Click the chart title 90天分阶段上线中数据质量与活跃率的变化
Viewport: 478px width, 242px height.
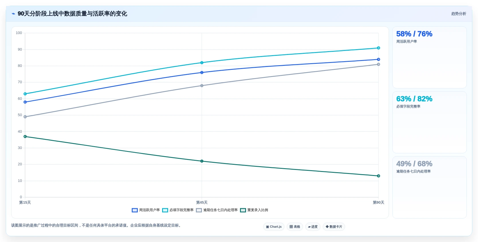(x=72, y=14)
